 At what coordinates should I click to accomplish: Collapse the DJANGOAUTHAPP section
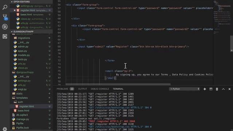click(31, 32)
